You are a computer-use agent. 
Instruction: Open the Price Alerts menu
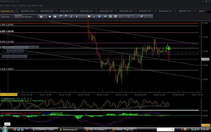click(x=32, y=6)
